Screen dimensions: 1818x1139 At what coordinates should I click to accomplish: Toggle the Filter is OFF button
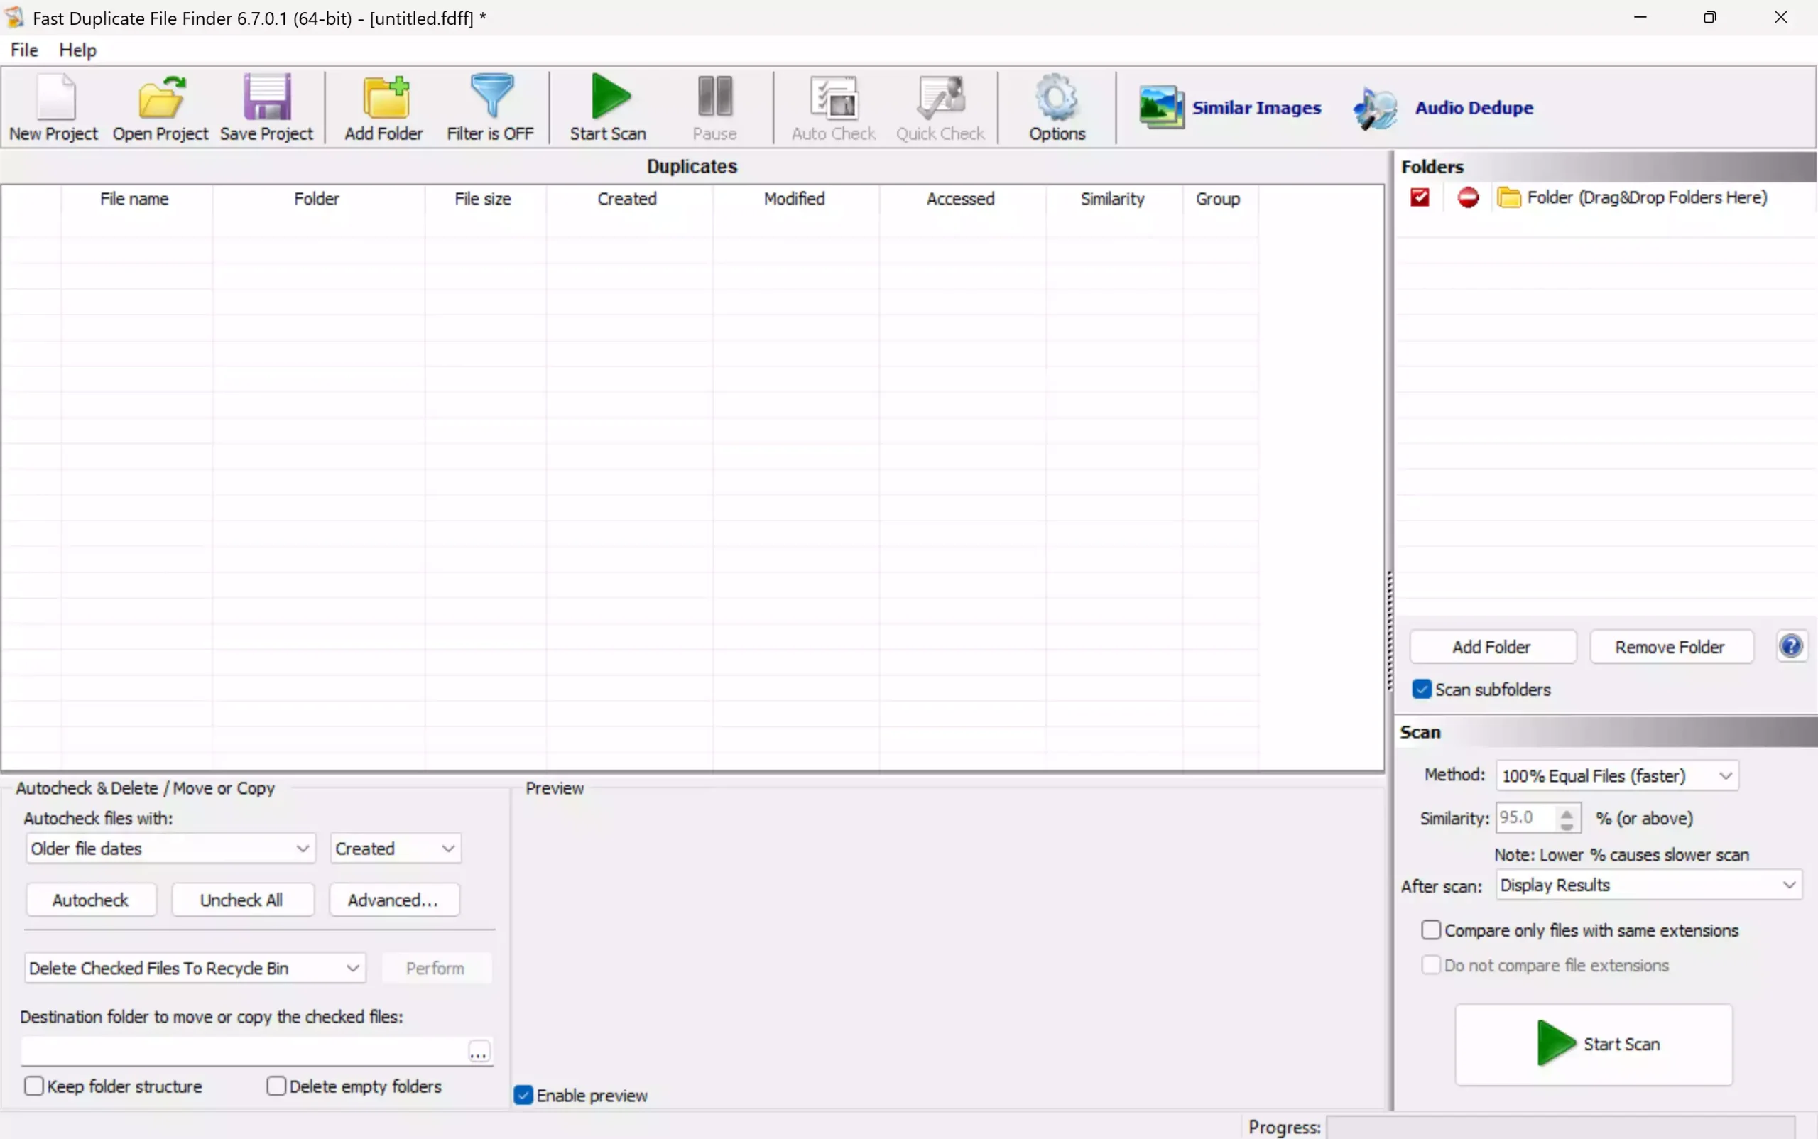point(491,107)
